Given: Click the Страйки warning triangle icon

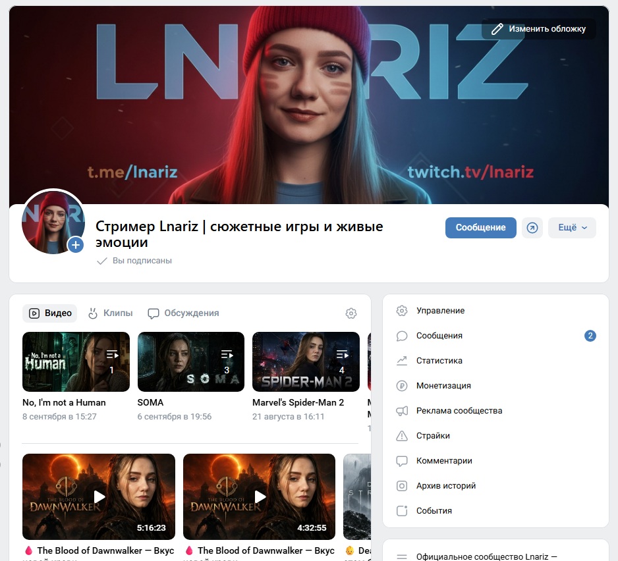Looking at the screenshot, I should [402, 436].
